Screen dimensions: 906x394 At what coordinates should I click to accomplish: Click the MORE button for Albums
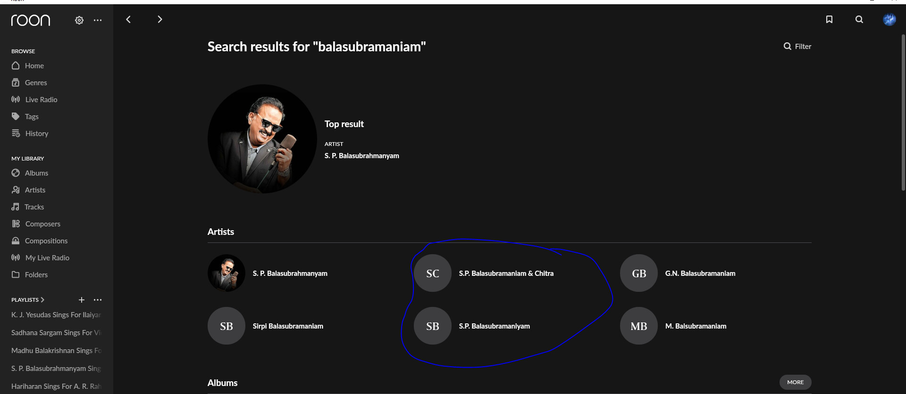[795, 382]
